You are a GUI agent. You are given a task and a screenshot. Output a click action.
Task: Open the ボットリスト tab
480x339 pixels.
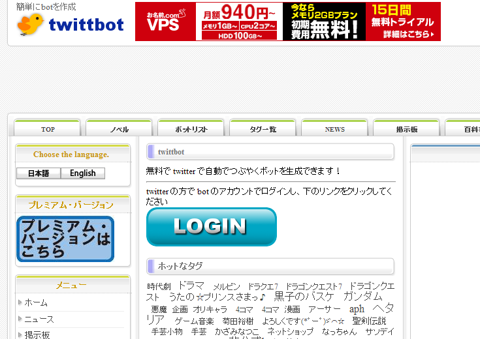(x=191, y=129)
